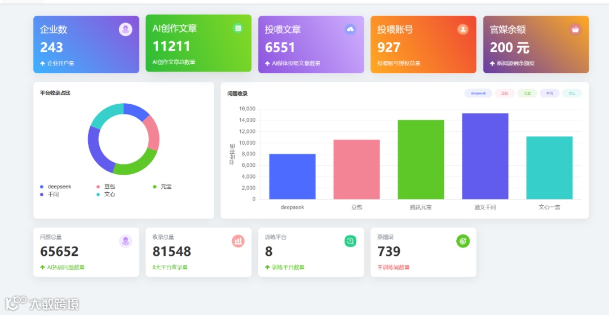
Task: Click the user avatar icon on 企业数 card
Action: click(x=125, y=29)
